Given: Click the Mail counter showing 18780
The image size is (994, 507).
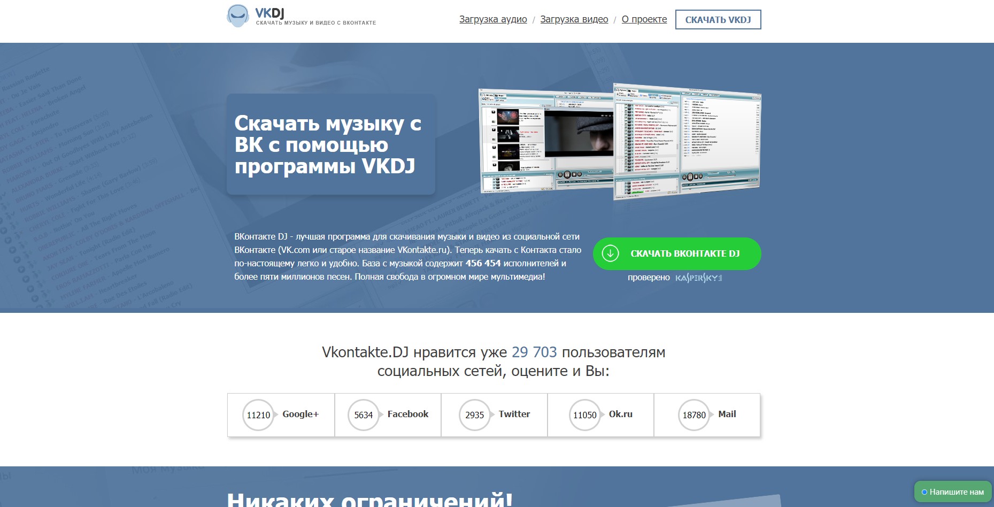Looking at the screenshot, I should [694, 415].
